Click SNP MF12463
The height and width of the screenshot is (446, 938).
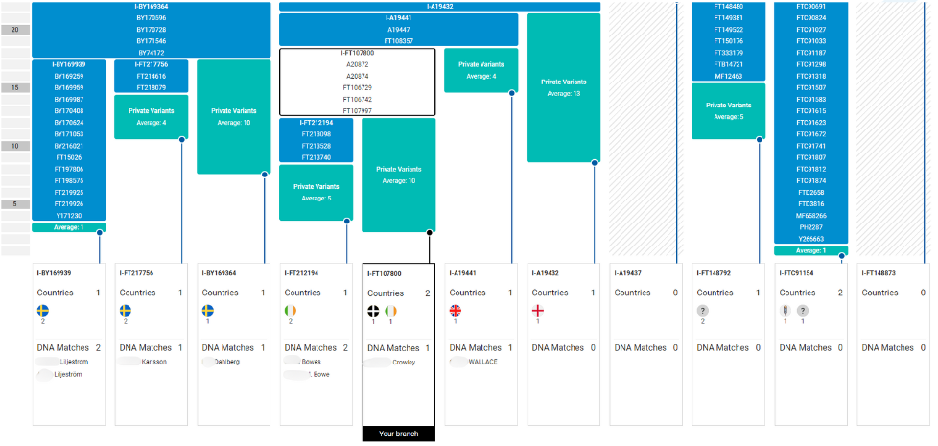pos(729,76)
